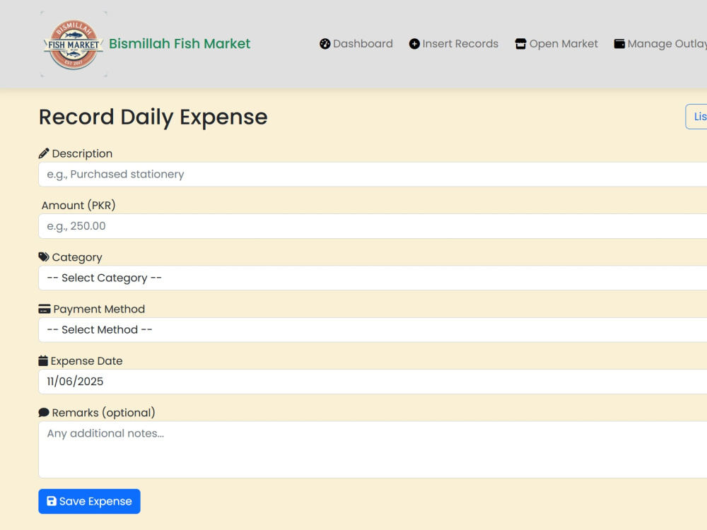The image size is (707, 530).
Task: Click the credit card icon beside Payment Method
Action: tap(44, 310)
